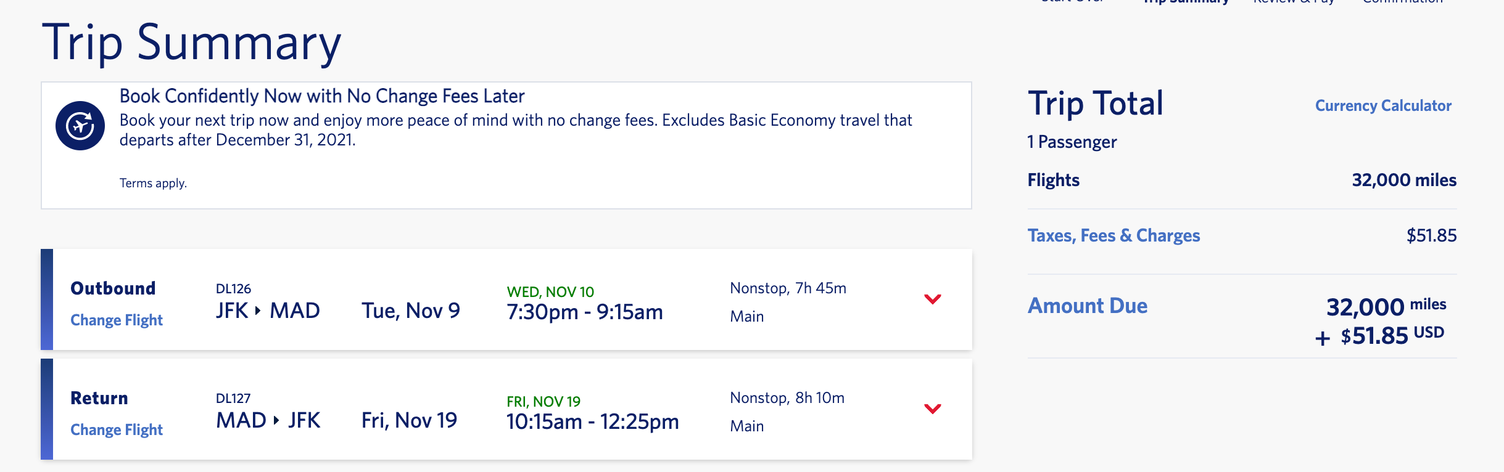Open the Currency Calculator link
This screenshot has width=1504, height=472.
click(x=1382, y=106)
